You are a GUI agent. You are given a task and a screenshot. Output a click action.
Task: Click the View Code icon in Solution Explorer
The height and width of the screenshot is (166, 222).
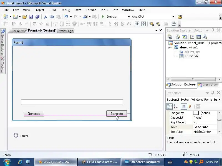(x=192, y=37)
